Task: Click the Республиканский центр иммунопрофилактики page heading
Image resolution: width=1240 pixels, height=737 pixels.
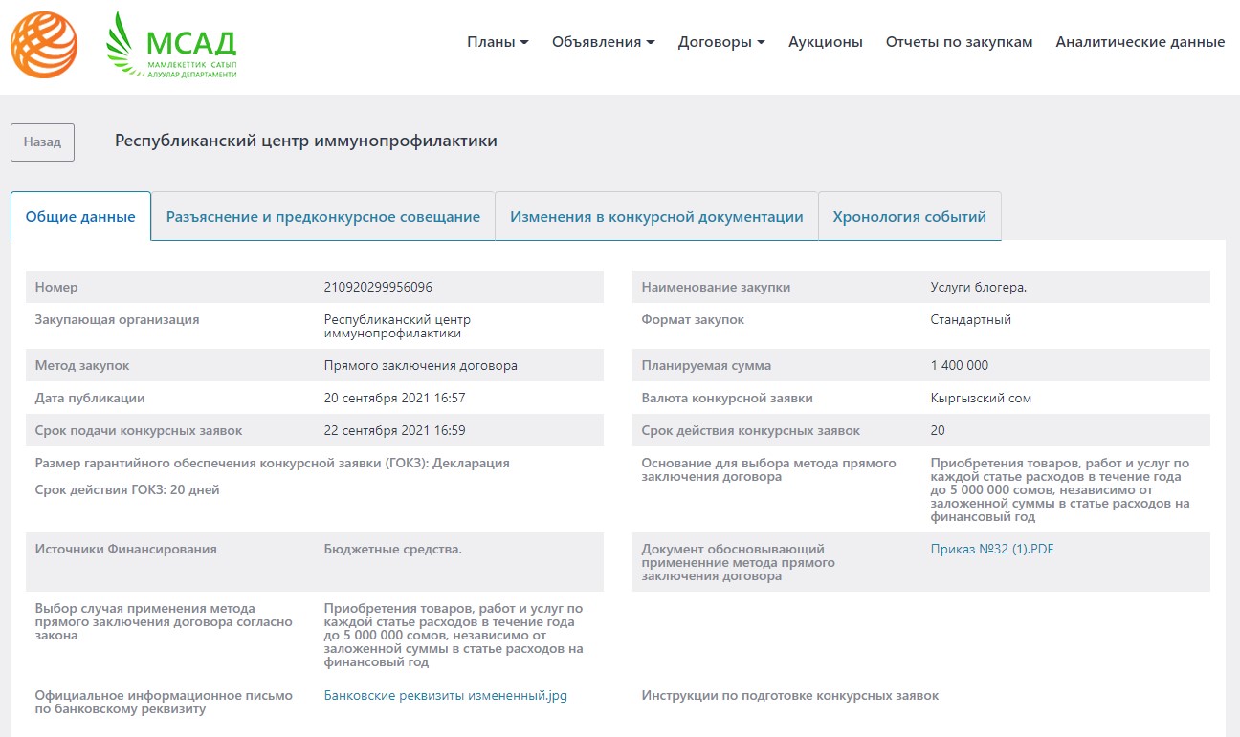Action: coord(305,141)
